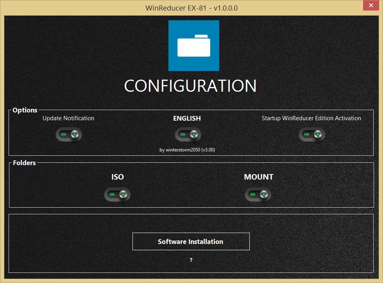Toggle the MOUNT folder switch
The image size is (383, 283).
click(258, 194)
